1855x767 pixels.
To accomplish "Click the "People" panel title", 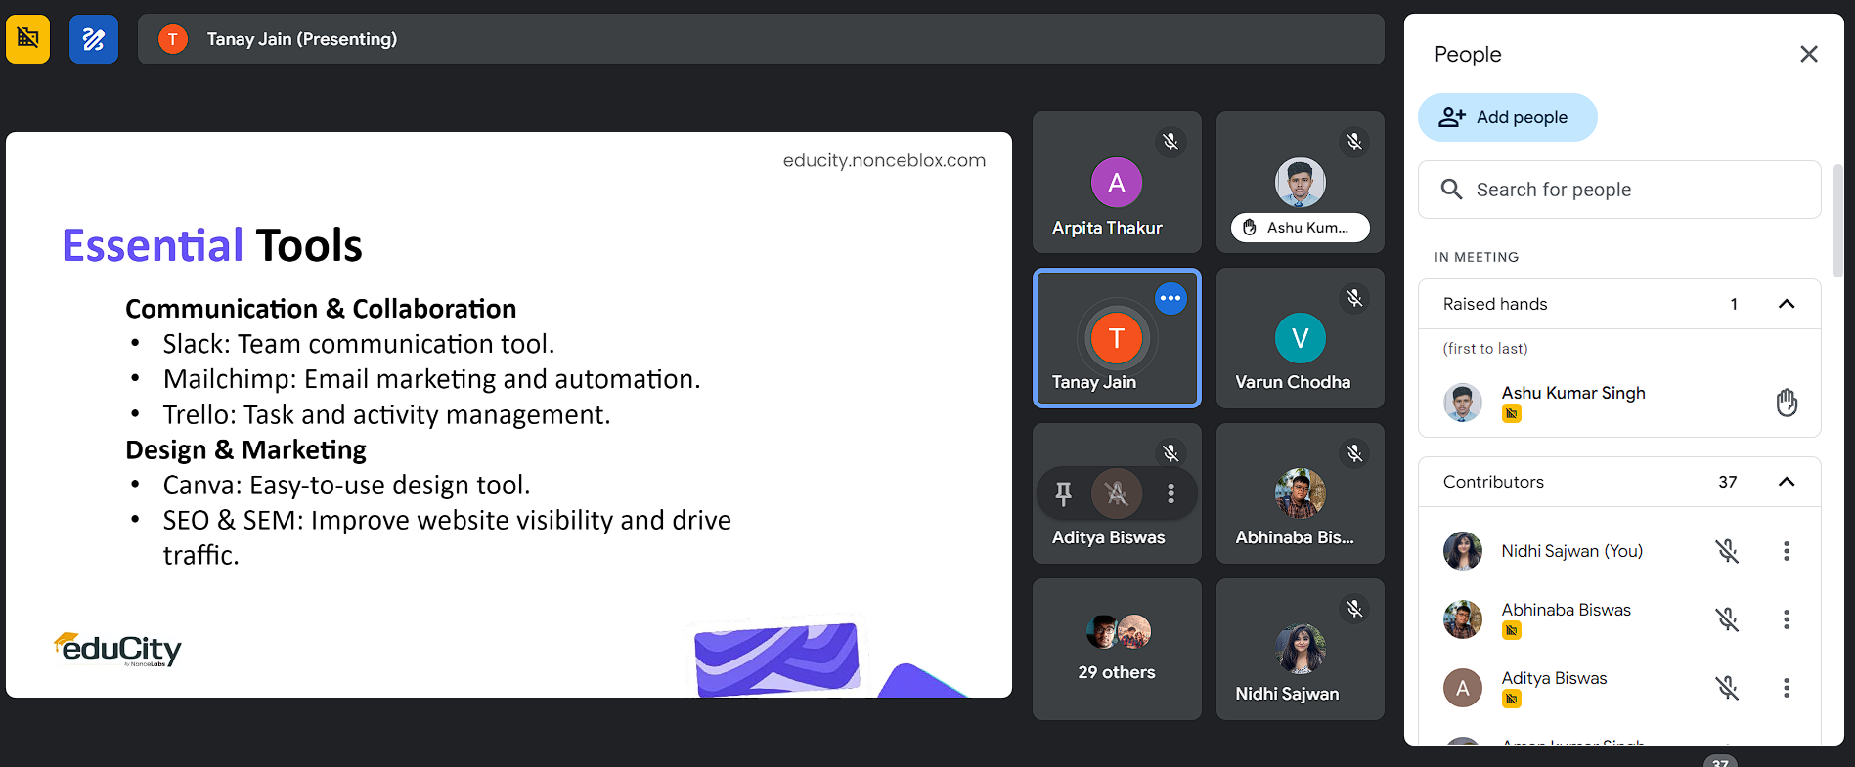I will pyautogui.click(x=1468, y=55).
